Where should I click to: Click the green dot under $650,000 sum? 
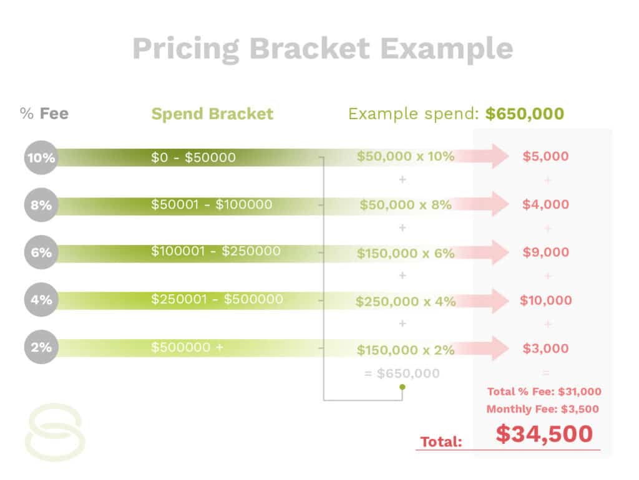coord(402,386)
